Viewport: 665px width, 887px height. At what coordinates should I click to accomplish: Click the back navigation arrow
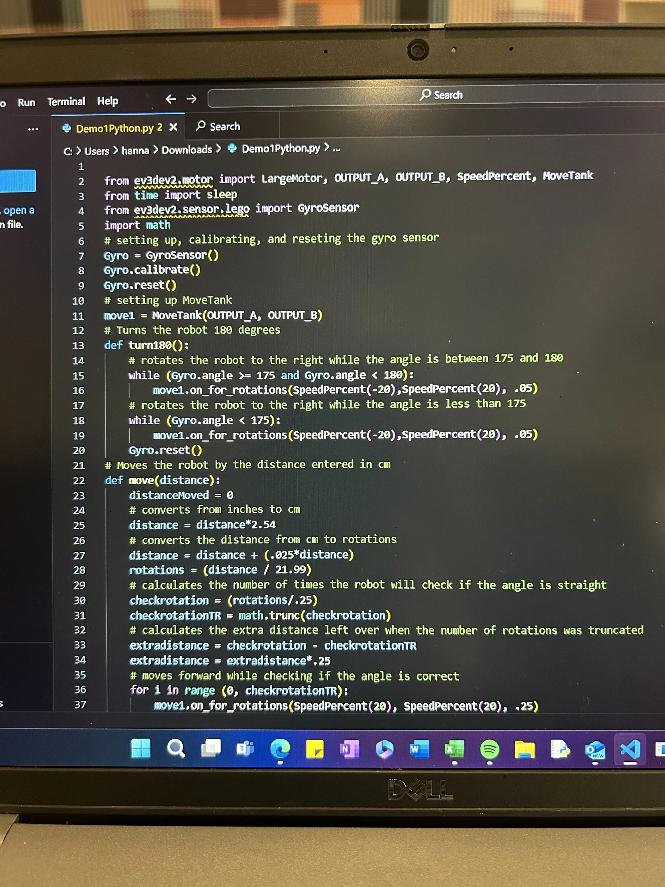(171, 99)
